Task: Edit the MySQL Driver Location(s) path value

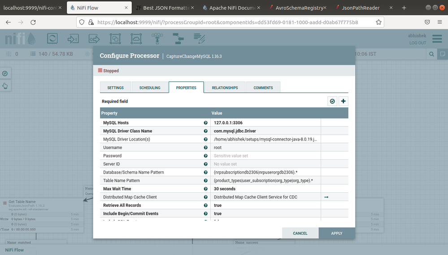Action: [x=266, y=139]
